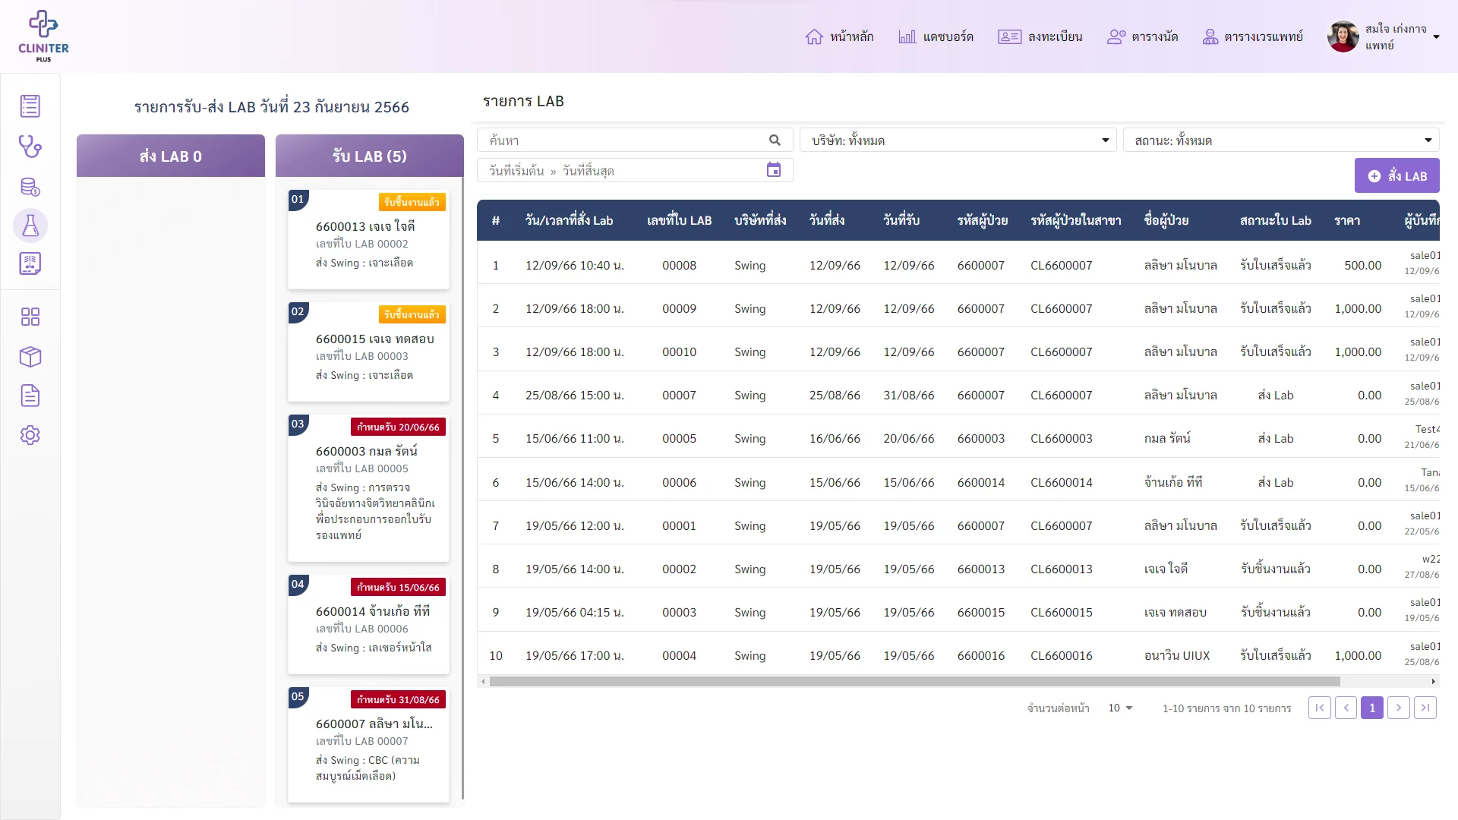Open the coins/database sidebar icon
1458x820 pixels.
click(x=30, y=187)
